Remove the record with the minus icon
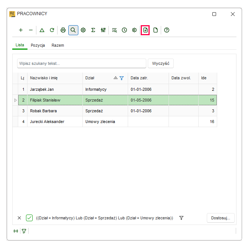248x249 pixels. point(31,30)
